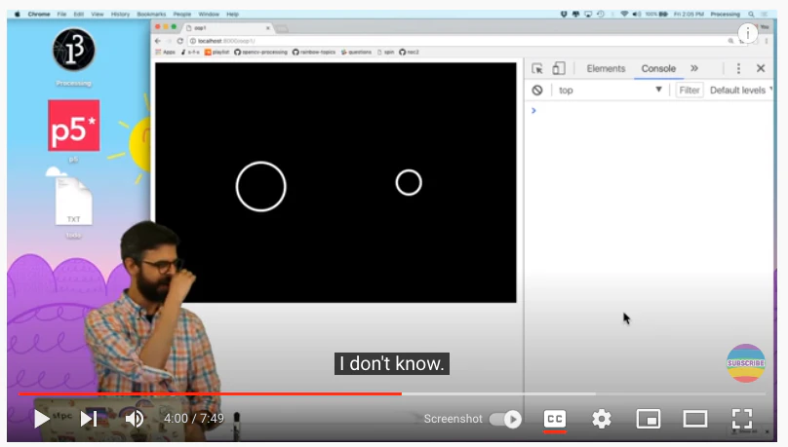
Task: Open the questions bookmark
Action: point(356,53)
